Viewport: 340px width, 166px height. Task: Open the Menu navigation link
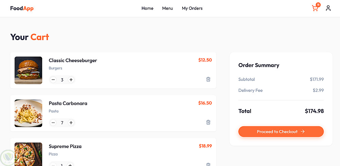pyautogui.click(x=168, y=8)
